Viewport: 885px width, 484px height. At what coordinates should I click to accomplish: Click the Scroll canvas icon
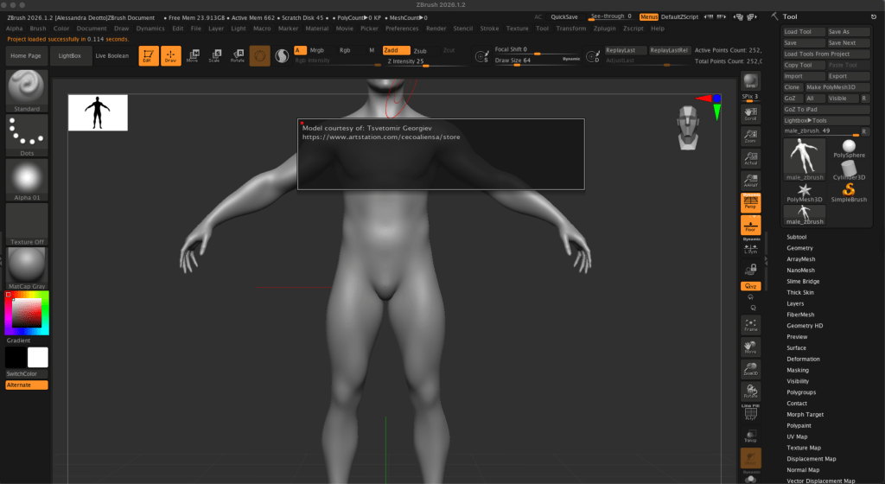(x=750, y=112)
